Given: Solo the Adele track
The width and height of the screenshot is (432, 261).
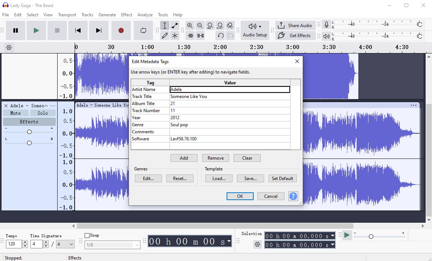Looking at the screenshot, I should coord(43,113).
